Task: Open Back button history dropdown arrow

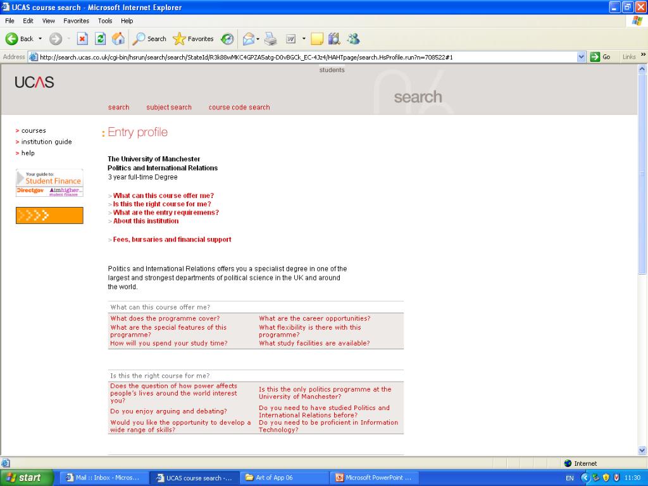Action: click(x=40, y=39)
